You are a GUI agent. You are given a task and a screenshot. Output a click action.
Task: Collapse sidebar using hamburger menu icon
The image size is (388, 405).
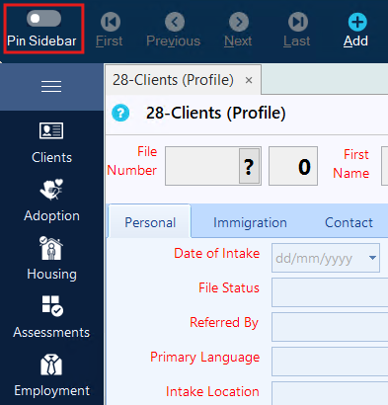click(x=51, y=87)
